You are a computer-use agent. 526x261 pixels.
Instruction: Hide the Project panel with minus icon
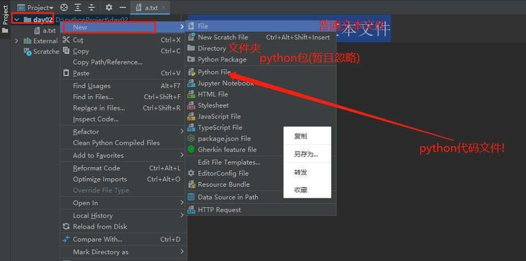123,7
